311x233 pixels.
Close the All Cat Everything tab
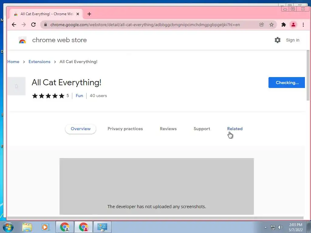tap(78, 14)
